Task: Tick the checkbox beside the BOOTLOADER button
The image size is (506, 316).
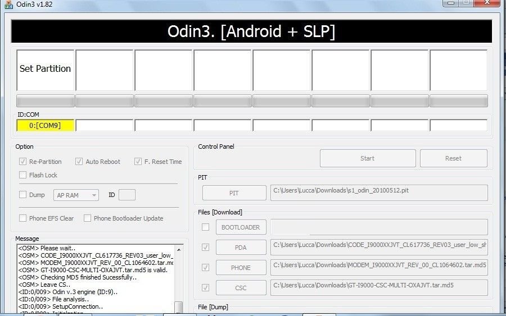Action: click(205, 227)
